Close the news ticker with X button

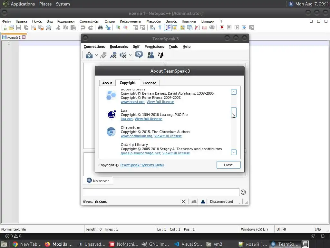(183, 201)
